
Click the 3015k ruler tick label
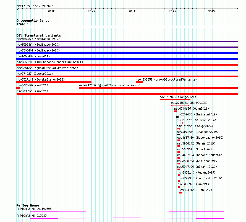pyautogui.click(x=212, y=11)
